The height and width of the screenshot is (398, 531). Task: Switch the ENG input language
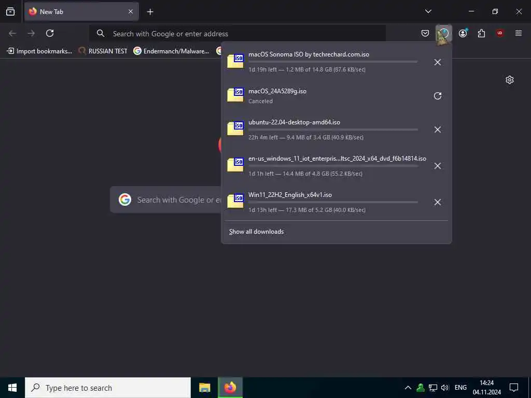pos(460,388)
